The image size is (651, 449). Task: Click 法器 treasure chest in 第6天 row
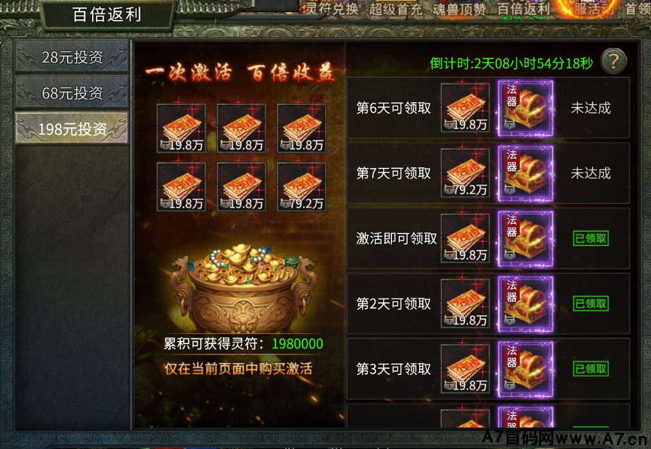tap(525, 108)
